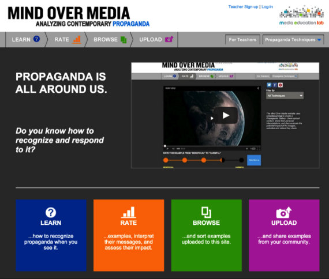Open the purple UPLOAD tile

(284, 235)
